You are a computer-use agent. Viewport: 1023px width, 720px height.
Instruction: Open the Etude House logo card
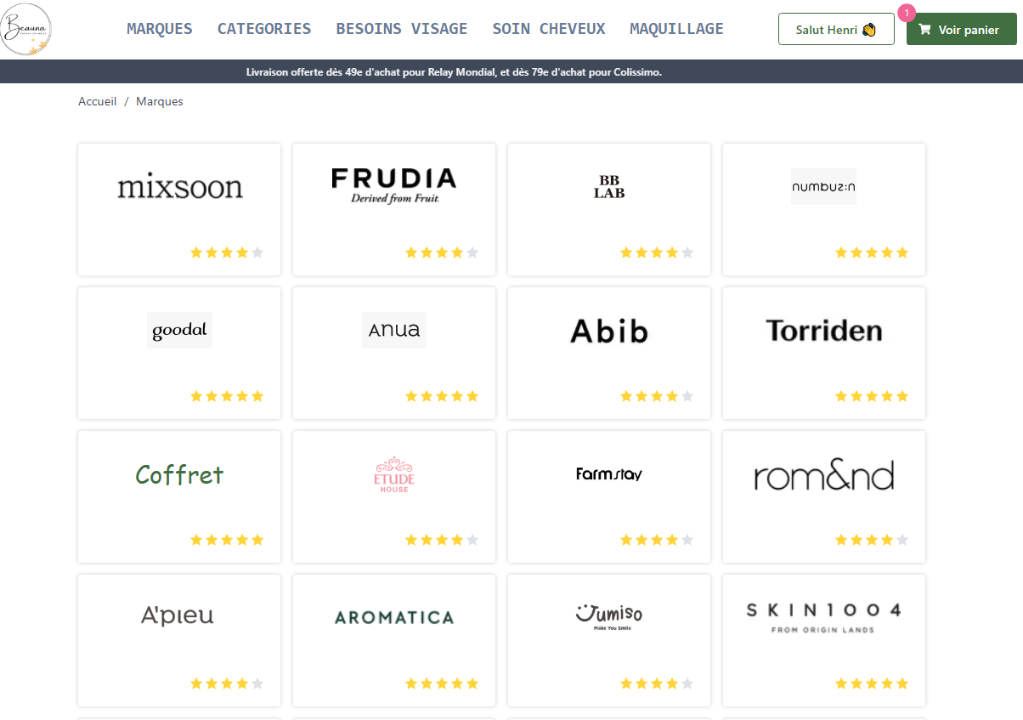click(x=394, y=496)
